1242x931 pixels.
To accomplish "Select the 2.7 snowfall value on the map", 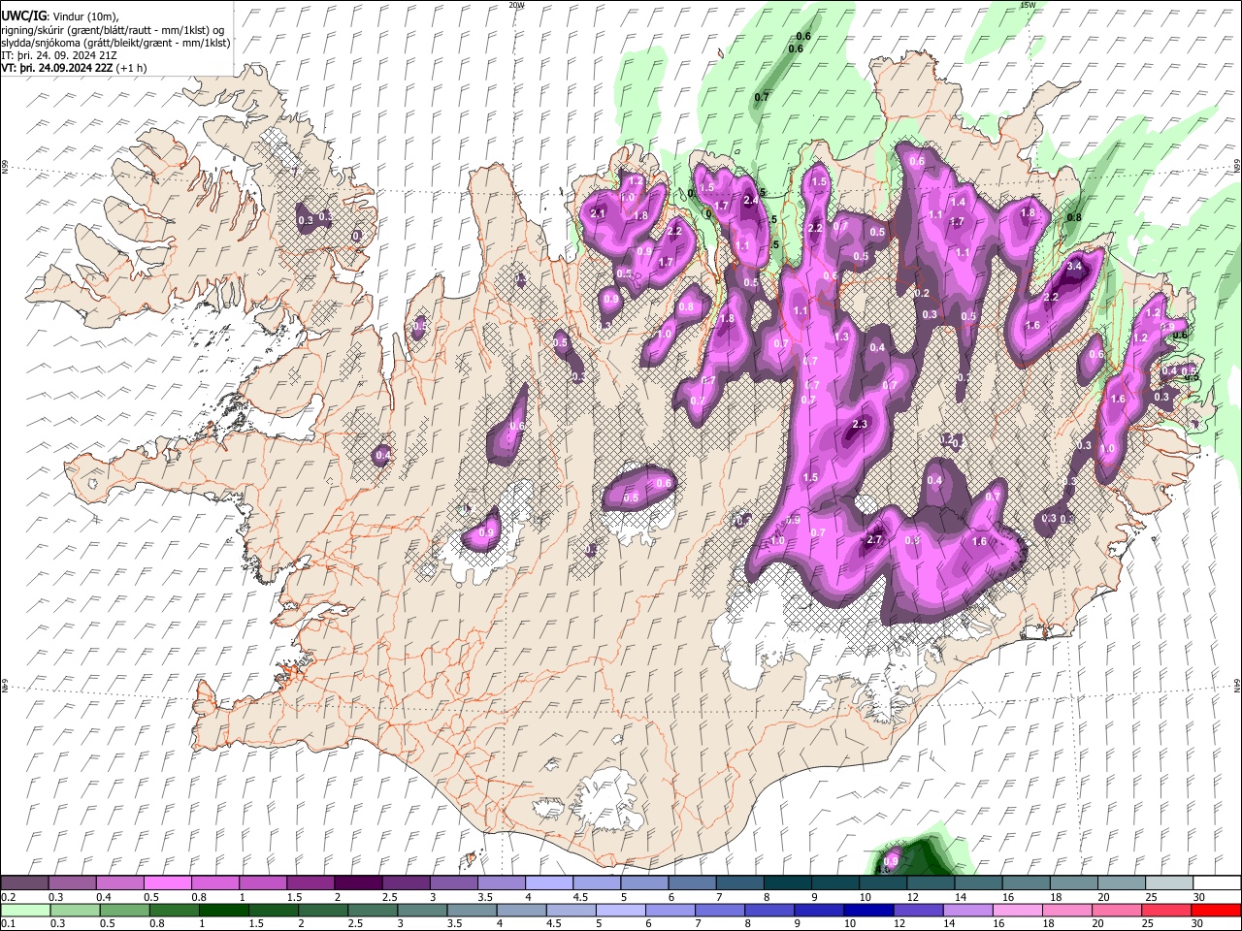I will coord(873,540).
